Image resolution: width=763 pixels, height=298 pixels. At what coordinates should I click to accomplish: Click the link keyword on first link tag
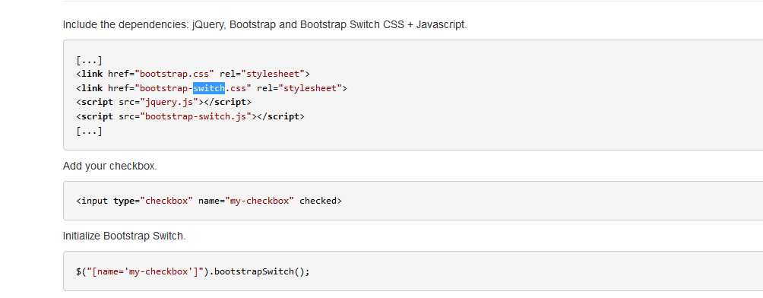pyautogui.click(x=92, y=74)
